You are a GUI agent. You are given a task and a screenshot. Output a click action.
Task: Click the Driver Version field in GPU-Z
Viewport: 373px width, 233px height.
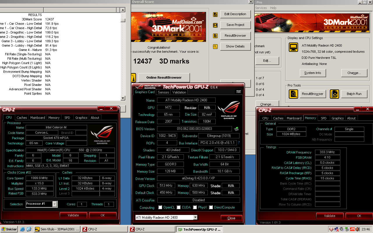click(198, 179)
